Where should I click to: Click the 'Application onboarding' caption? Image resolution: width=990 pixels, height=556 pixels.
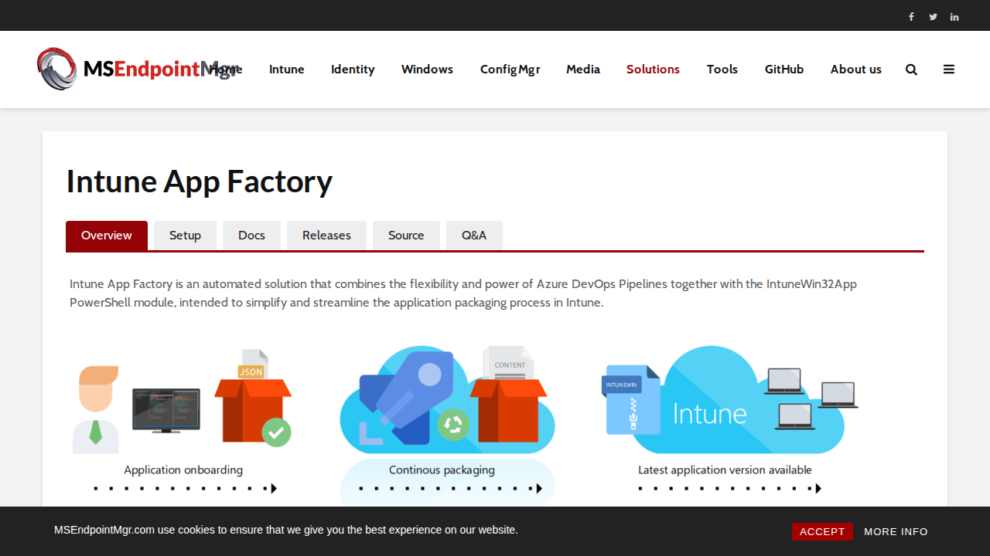pyautogui.click(x=183, y=470)
